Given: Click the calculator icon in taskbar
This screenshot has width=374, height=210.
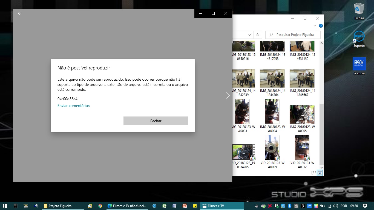Looking at the screenshot, I should click(x=16, y=206).
